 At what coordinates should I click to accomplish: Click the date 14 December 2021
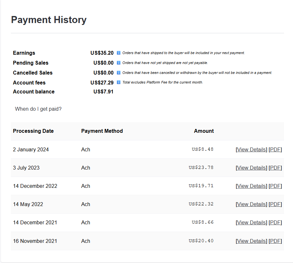tap(35, 222)
